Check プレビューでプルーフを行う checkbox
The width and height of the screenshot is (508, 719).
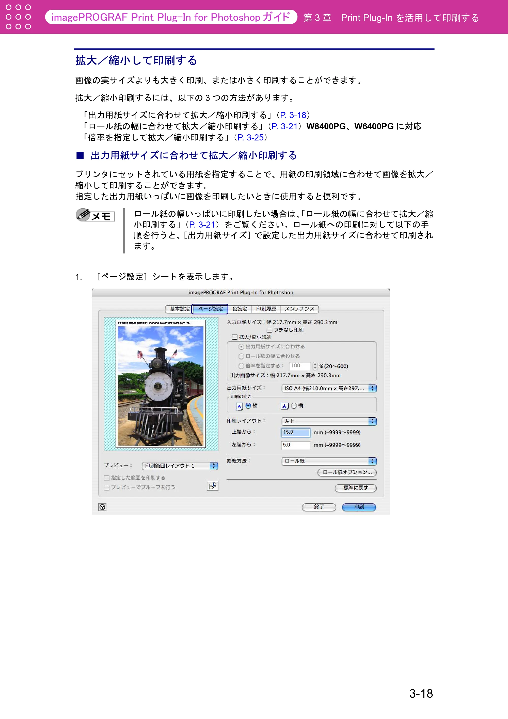pos(107,487)
